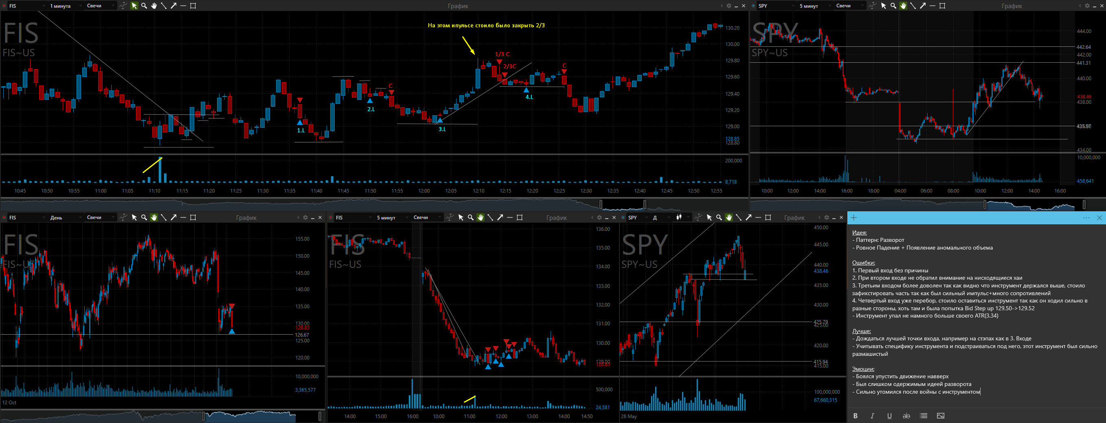Screen dimensions: 1106x423
Task: Choose arrow drawing tool in FIS 1 минута chart
Action: [x=173, y=6]
